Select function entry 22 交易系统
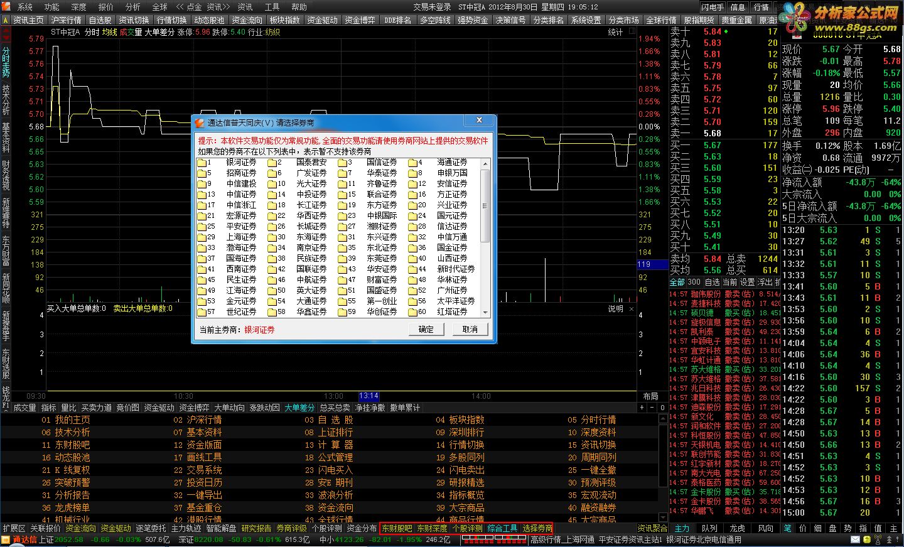This screenshot has width=904, height=547. coord(198,470)
